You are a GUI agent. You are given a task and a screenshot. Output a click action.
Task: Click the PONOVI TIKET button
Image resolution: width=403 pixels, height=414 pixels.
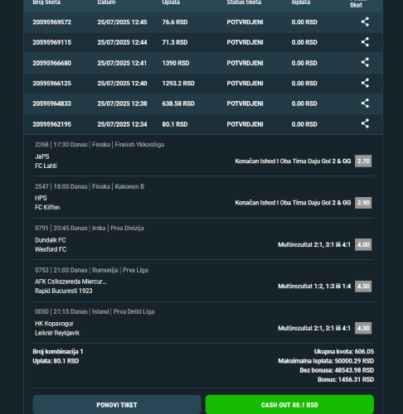117,405
